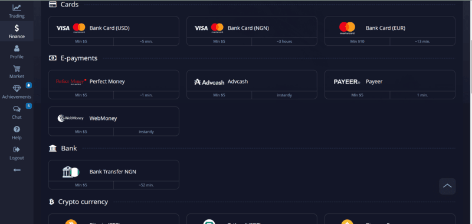Click the Market label in sidebar
The height and width of the screenshot is (224, 472).
[x=17, y=76]
